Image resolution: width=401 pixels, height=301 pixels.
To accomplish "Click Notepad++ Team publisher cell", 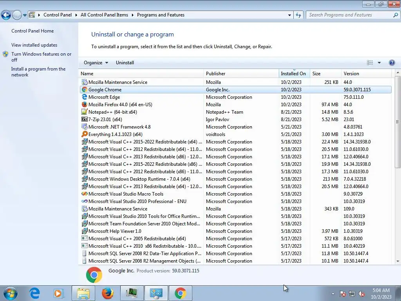I will coord(224,112).
